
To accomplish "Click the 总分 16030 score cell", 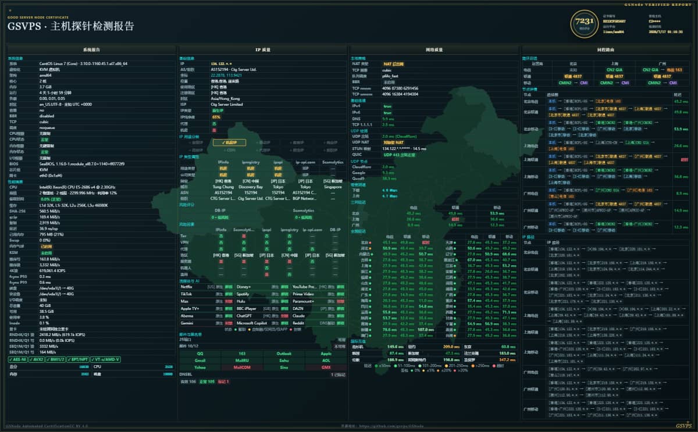I will click(x=49, y=367).
